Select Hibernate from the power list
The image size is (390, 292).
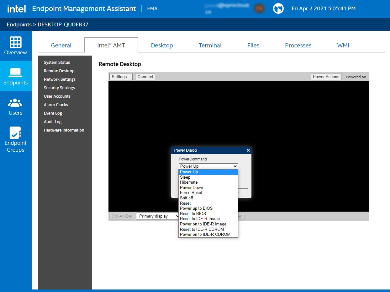point(189,182)
